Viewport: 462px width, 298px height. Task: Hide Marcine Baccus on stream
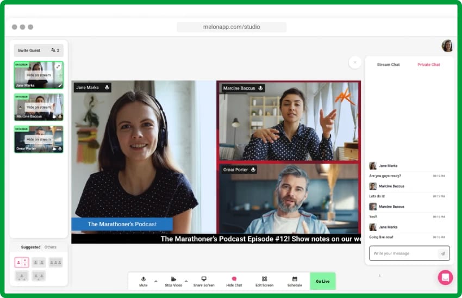(39, 107)
